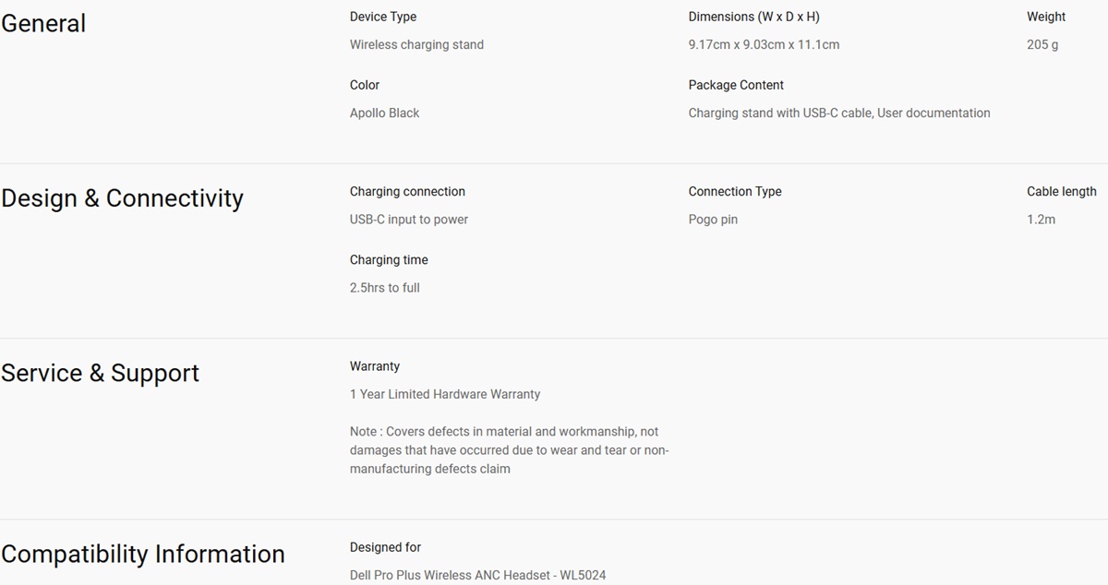This screenshot has height=585, width=1108.
Task: Click the Compatibility Information heading
Action: [143, 554]
